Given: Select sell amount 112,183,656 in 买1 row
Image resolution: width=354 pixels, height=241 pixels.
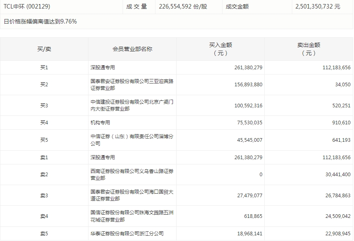Looking at the screenshot, I should [337, 67].
